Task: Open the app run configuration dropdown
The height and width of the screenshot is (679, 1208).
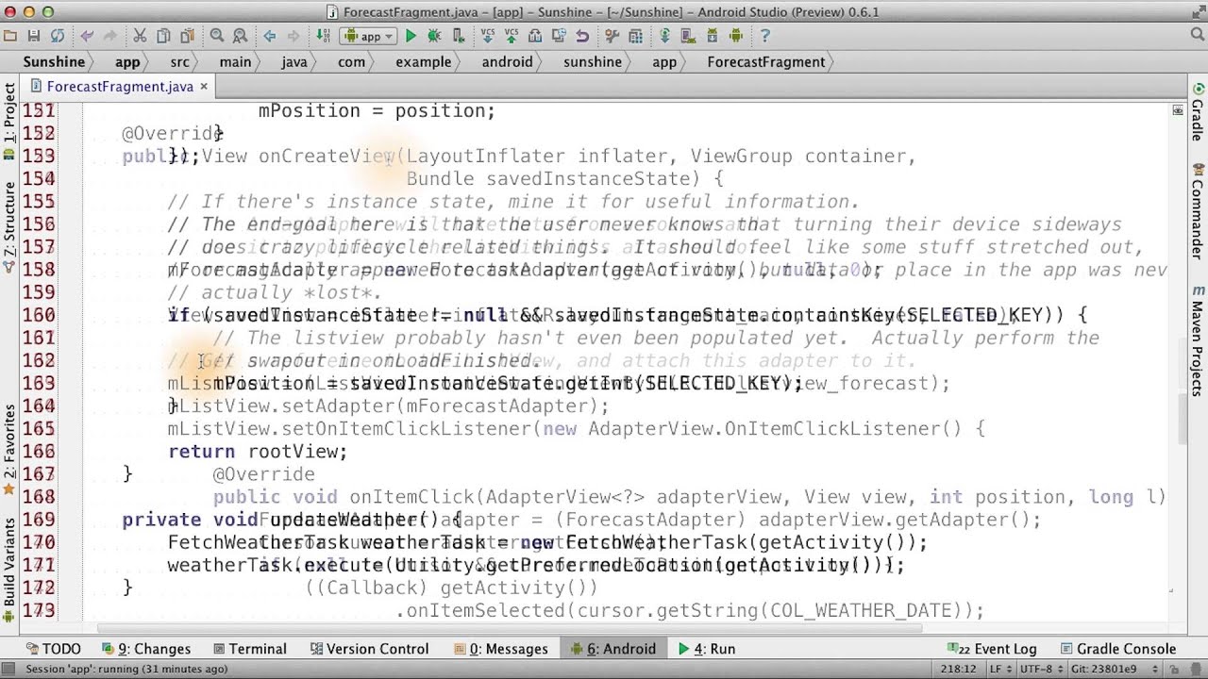Action: pos(369,36)
